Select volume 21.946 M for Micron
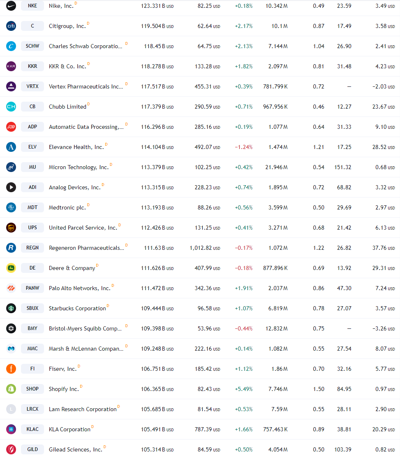 coord(277,167)
